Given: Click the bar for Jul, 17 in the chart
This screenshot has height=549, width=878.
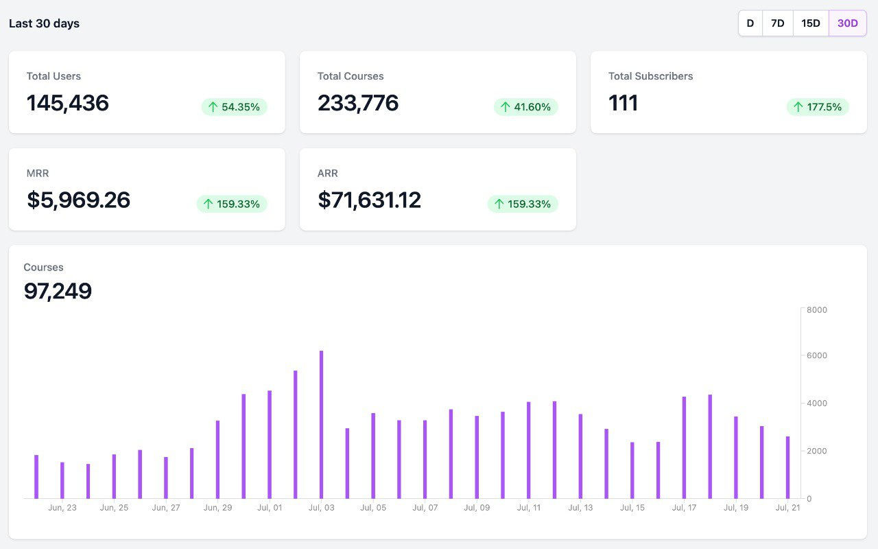Looking at the screenshot, I should tap(683, 446).
